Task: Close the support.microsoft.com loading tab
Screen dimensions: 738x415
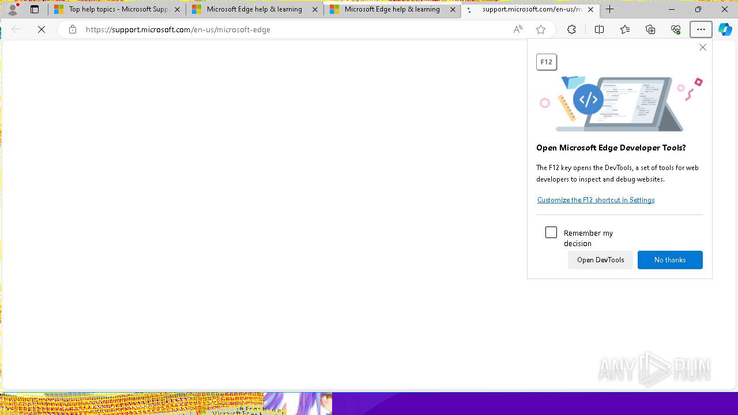Action: (590, 10)
